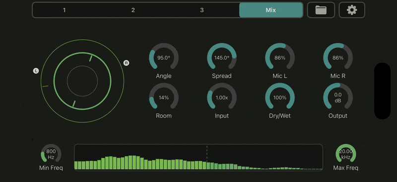The image size is (397, 182).
Task: Click the Max Freq knob at 20.00 kHz
Action: pyautogui.click(x=345, y=153)
